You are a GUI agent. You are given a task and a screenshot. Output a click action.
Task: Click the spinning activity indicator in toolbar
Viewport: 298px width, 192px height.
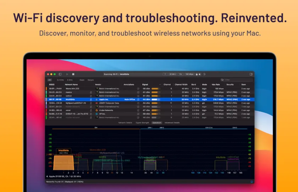pyautogui.click(x=204, y=74)
